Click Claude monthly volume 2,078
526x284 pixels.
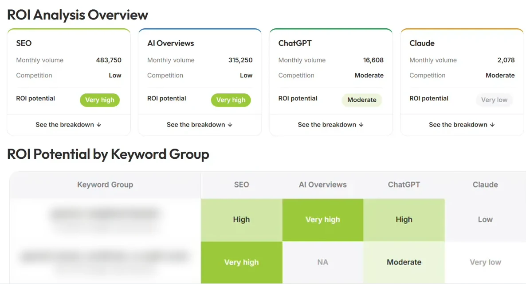(506, 60)
